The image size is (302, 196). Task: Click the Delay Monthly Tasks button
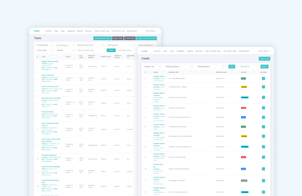point(103,38)
